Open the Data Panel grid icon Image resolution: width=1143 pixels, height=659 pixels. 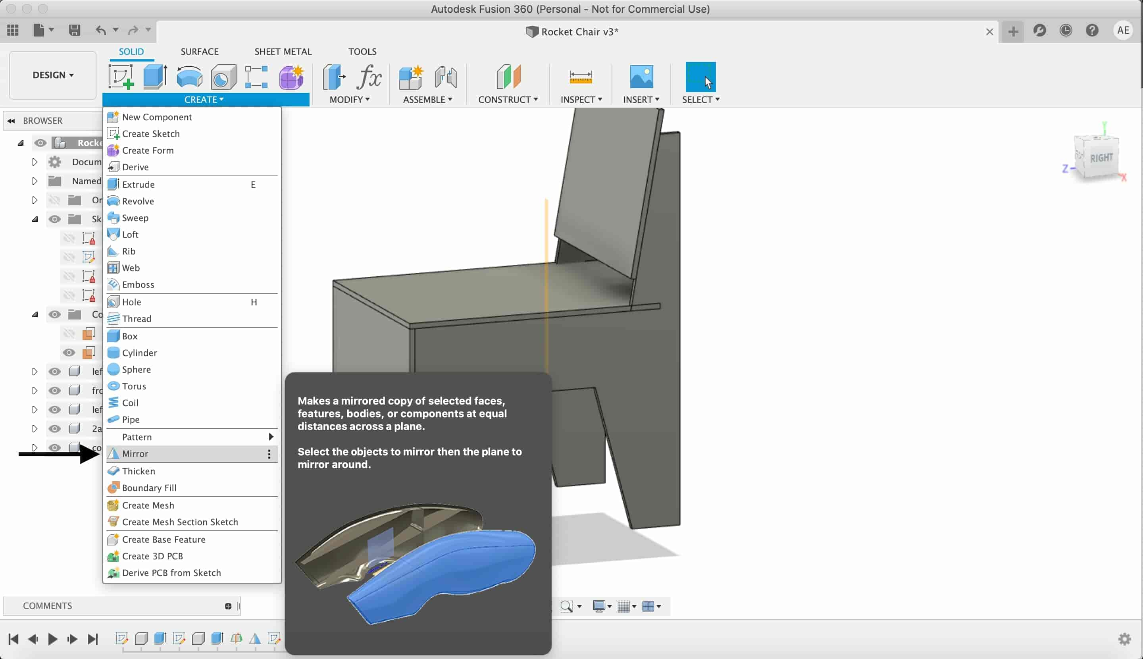click(13, 30)
